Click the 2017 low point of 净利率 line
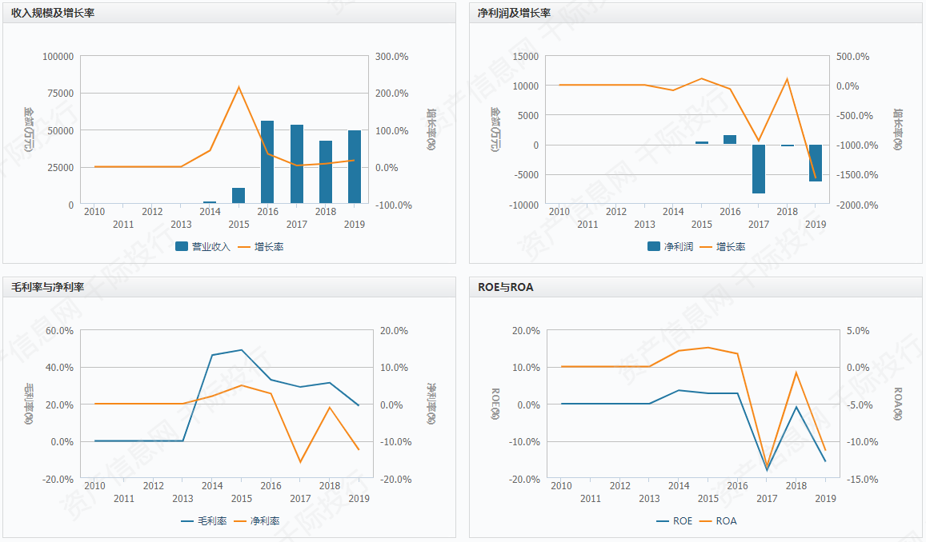The width and height of the screenshot is (926, 542). [300, 462]
